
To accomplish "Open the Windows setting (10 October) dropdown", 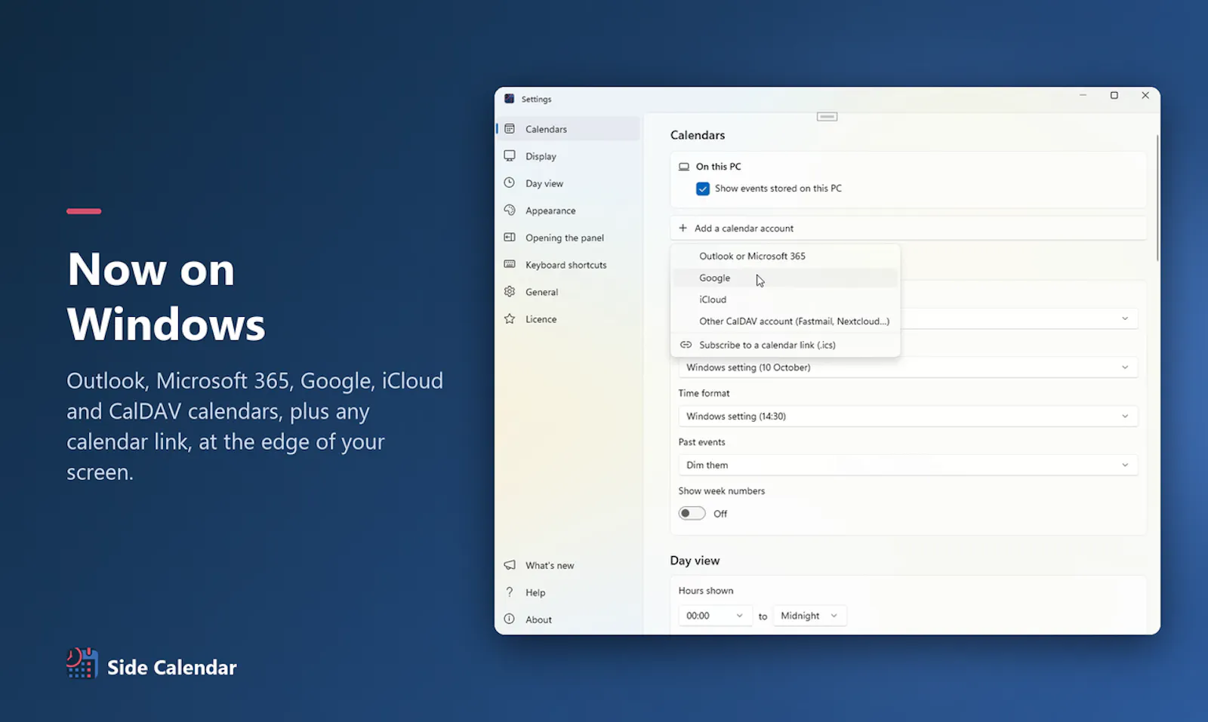I will [x=908, y=367].
